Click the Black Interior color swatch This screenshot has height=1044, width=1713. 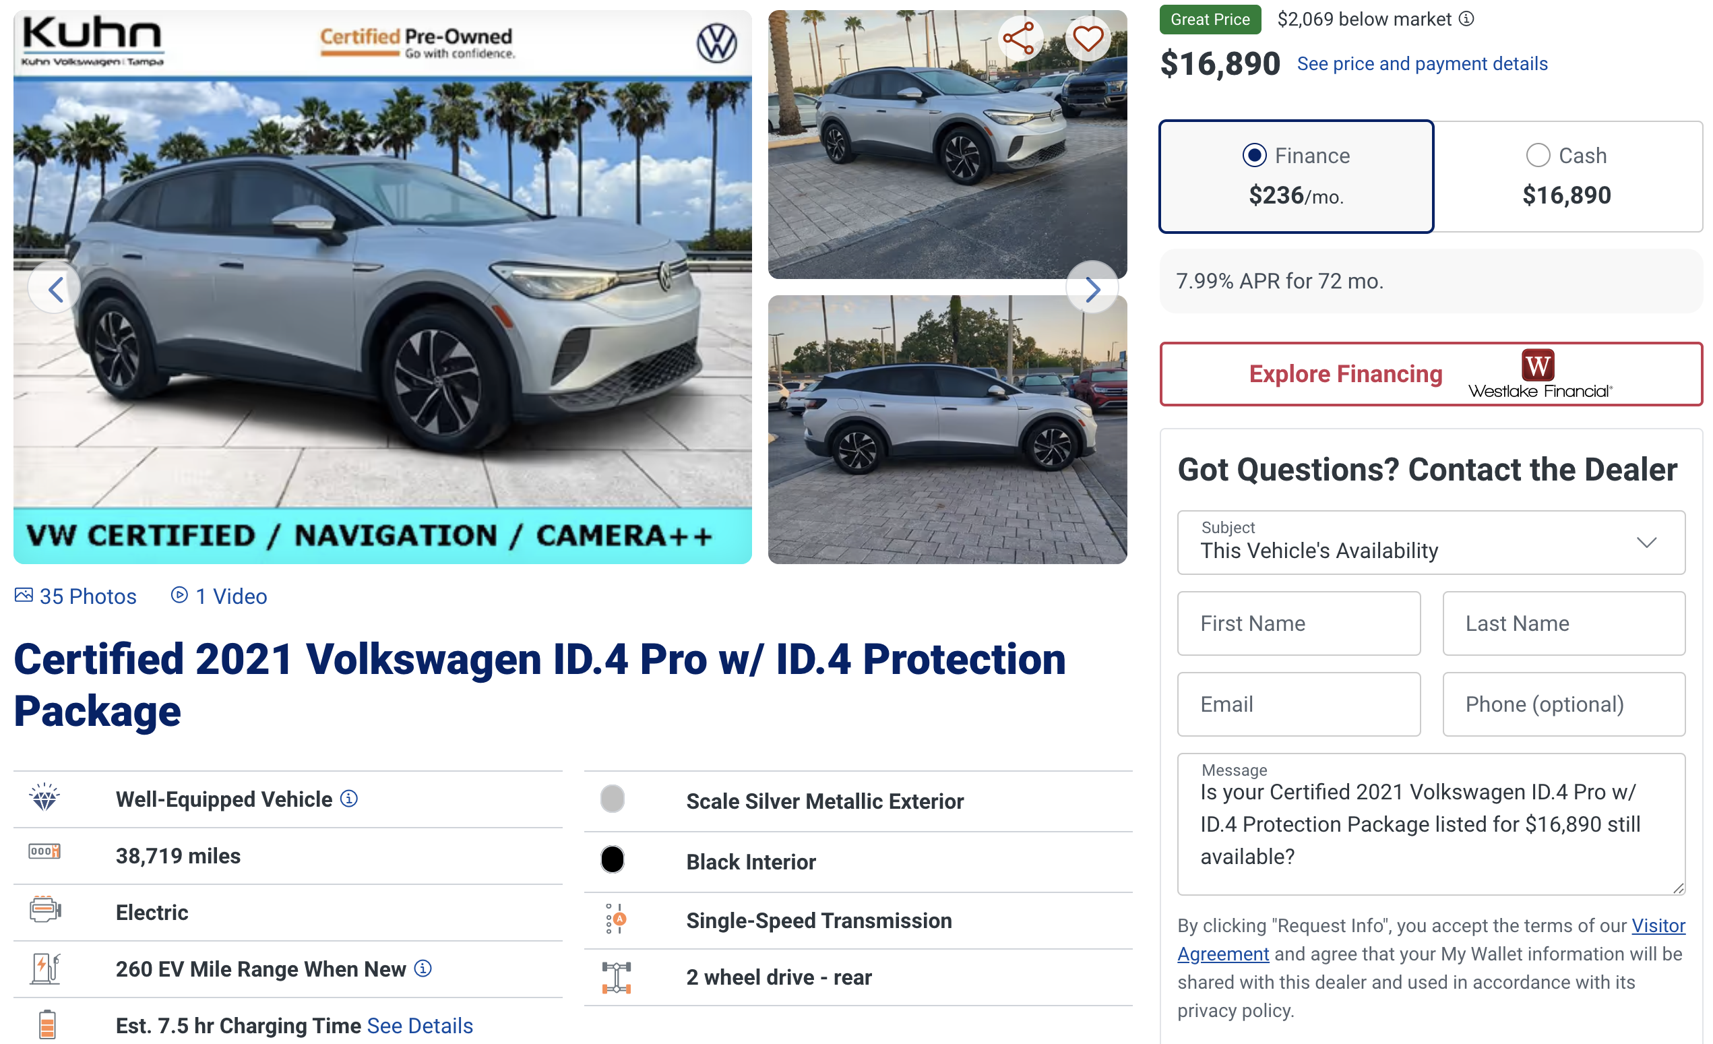coord(613,860)
